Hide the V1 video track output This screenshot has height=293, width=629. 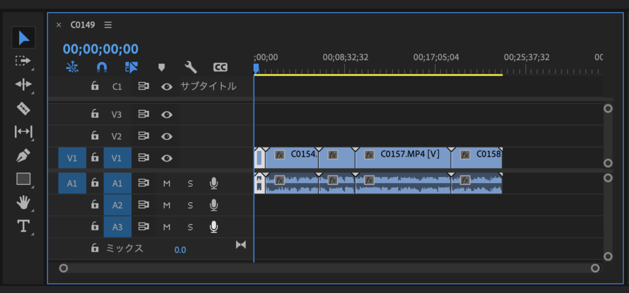pos(166,158)
